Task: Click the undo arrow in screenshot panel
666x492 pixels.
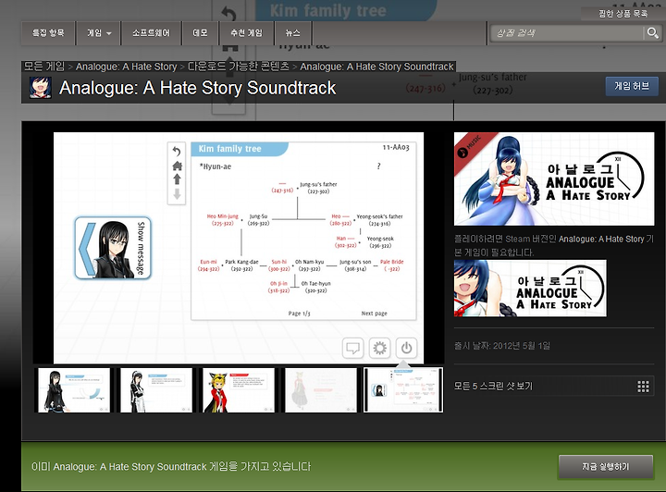Action: pyautogui.click(x=177, y=151)
